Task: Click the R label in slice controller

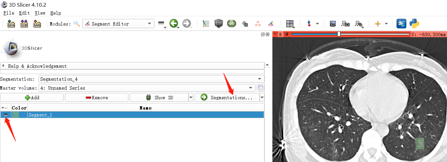Action: [280, 34]
